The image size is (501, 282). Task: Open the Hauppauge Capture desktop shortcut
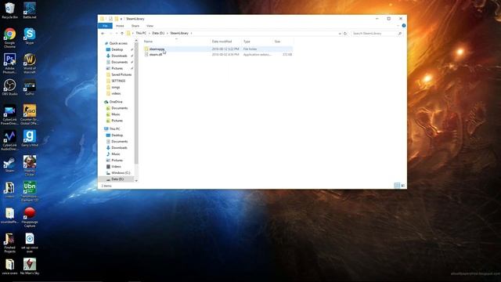pyautogui.click(x=30, y=217)
